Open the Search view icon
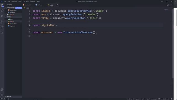This screenshot has width=177, height=100. tap(2, 11)
